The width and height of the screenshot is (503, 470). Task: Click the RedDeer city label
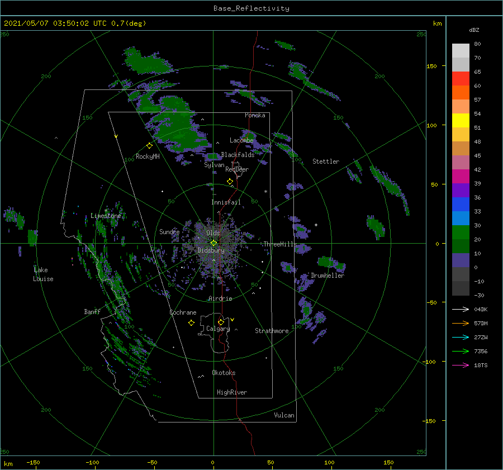pos(237,169)
